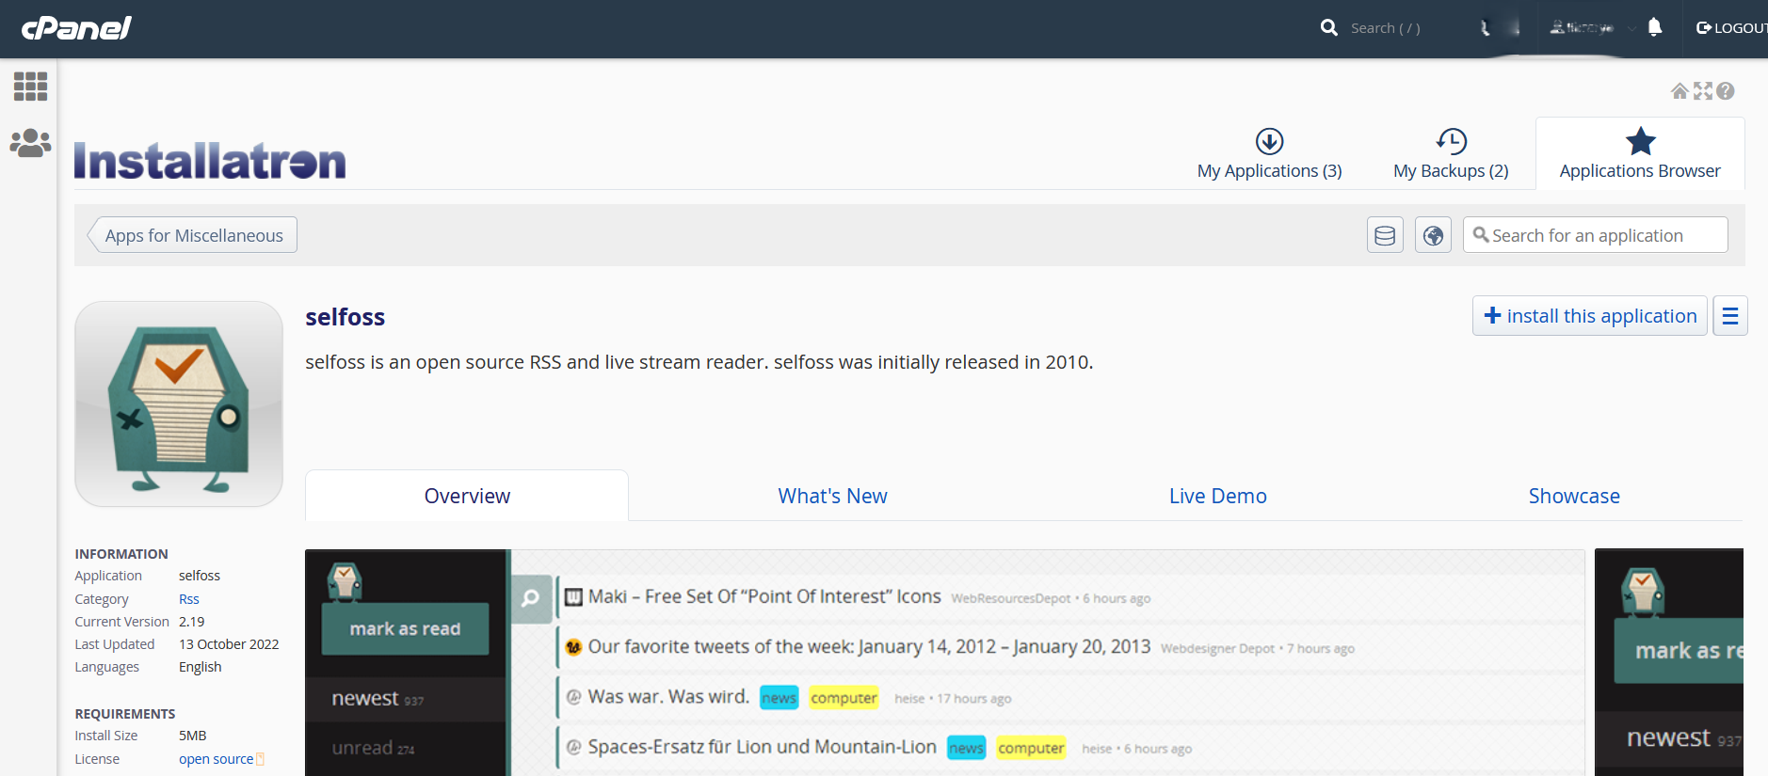Click the selfoss application logo
The width and height of the screenshot is (1768, 776).
click(x=179, y=404)
